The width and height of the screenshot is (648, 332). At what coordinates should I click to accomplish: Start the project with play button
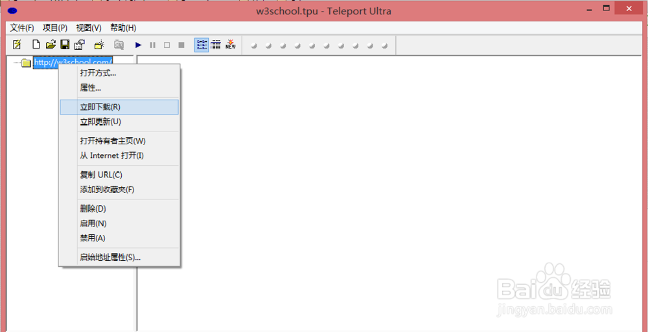tap(139, 45)
